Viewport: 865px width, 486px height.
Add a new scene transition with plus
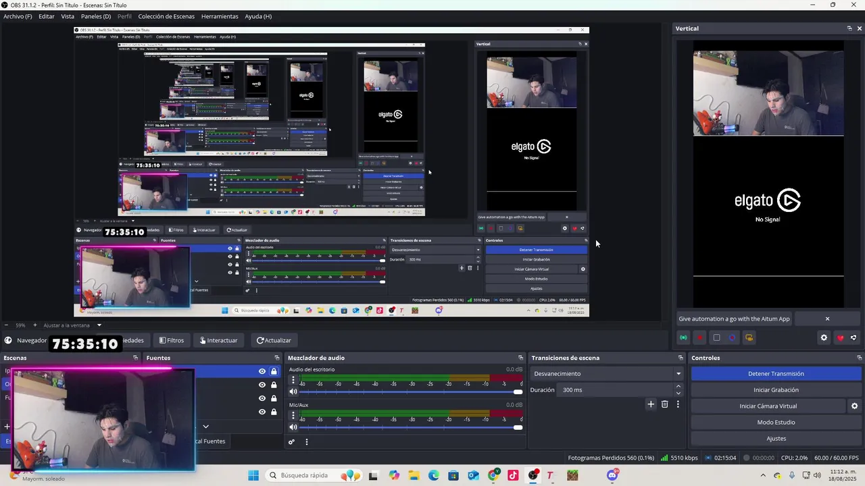[x=651, y=404]
